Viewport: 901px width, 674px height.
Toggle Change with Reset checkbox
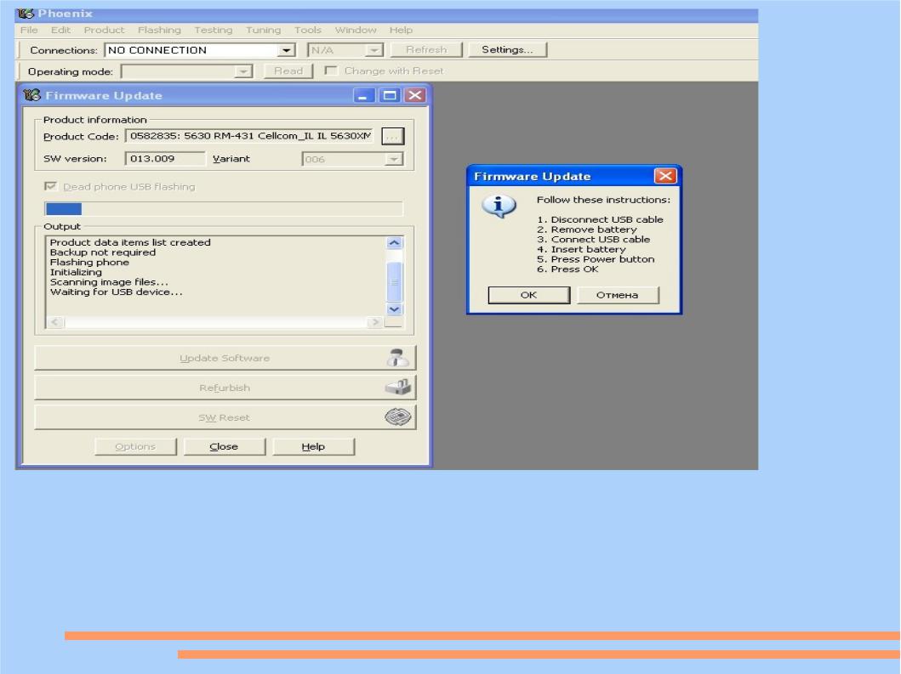(330, 71)
